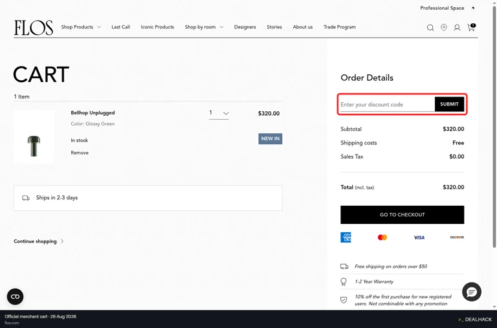This screenshot has width=497, height=328.
Task: Click the Visa payment icon
Action: click(x=419, y=237)
